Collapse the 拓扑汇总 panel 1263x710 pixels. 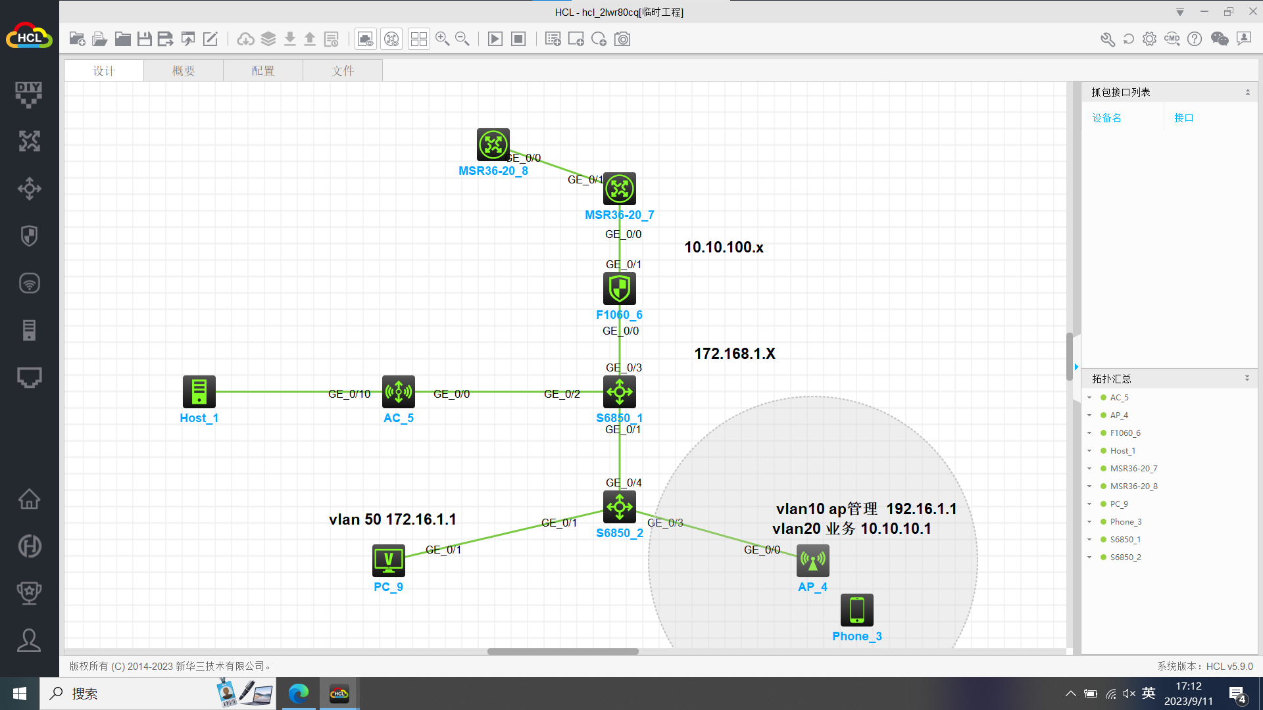1247,379
